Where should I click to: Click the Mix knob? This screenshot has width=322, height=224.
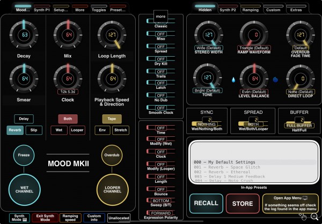pyautogui.click(x=68, y=35)
